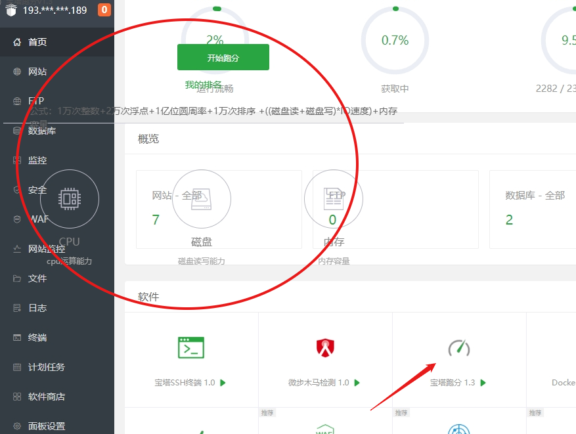Viewport: 576px width, 434px height.
Task: Click the monitor icon beside 监控
Action: click(x=17, y=160)
